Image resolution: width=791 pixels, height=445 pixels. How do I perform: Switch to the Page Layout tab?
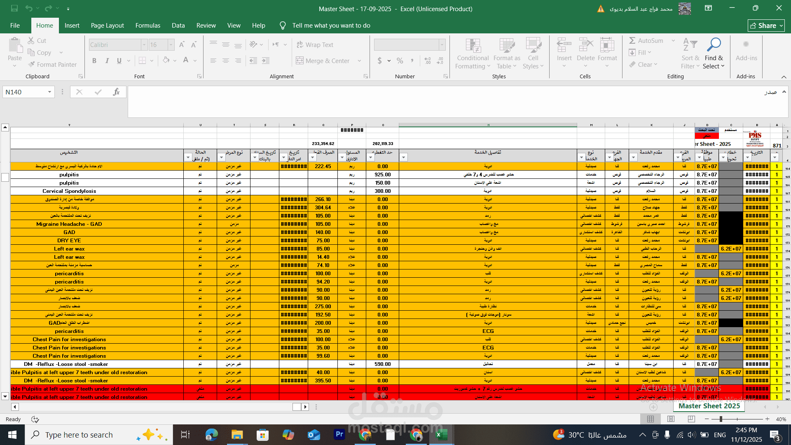click(x=107, y=25)
